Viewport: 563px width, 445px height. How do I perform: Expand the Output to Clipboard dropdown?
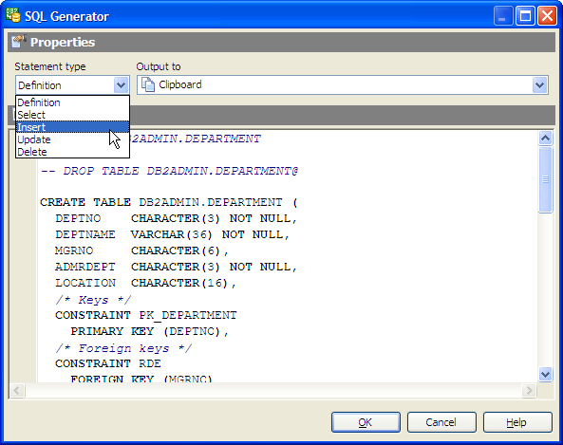[539, 85]
